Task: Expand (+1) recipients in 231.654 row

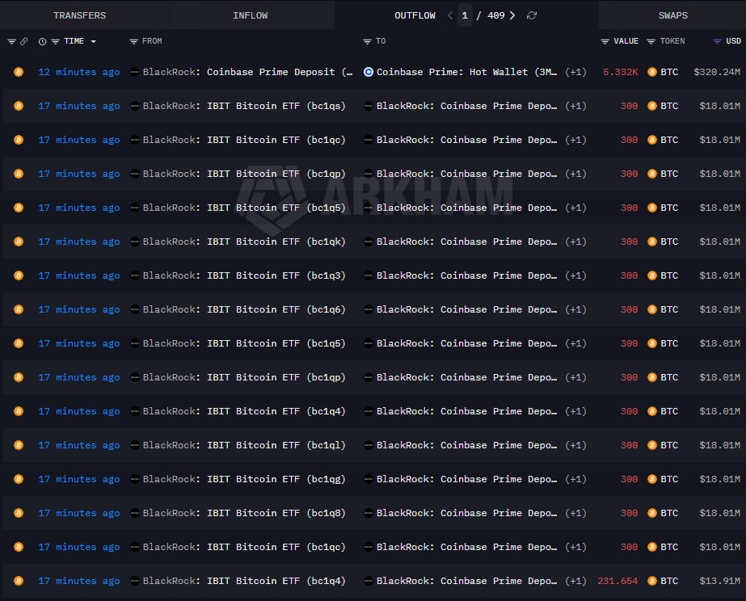Action: [x=575, y=581]
